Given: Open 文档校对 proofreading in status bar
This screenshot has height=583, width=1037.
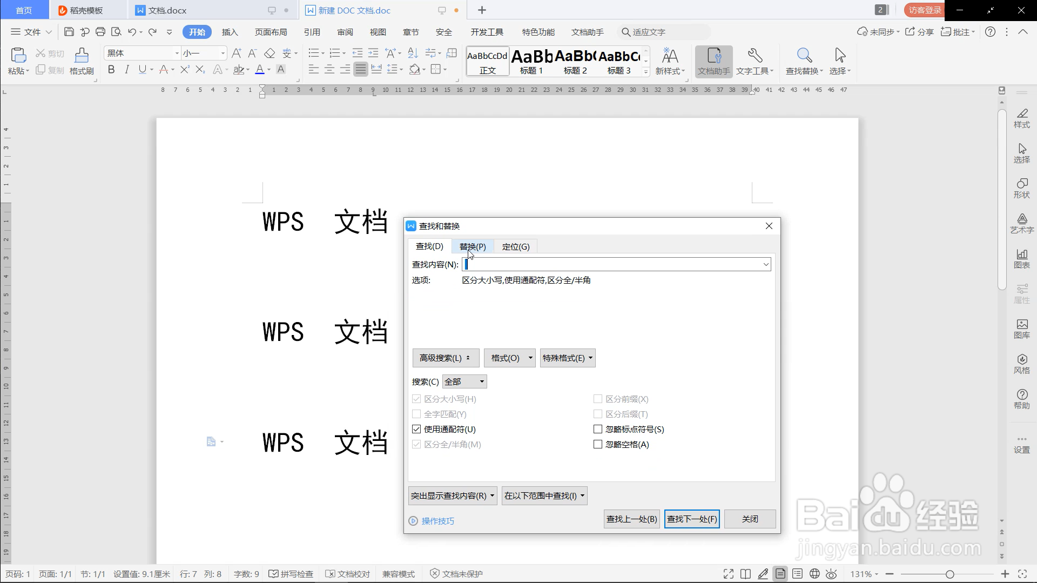Looking at the screenshot, I should 347,574.
